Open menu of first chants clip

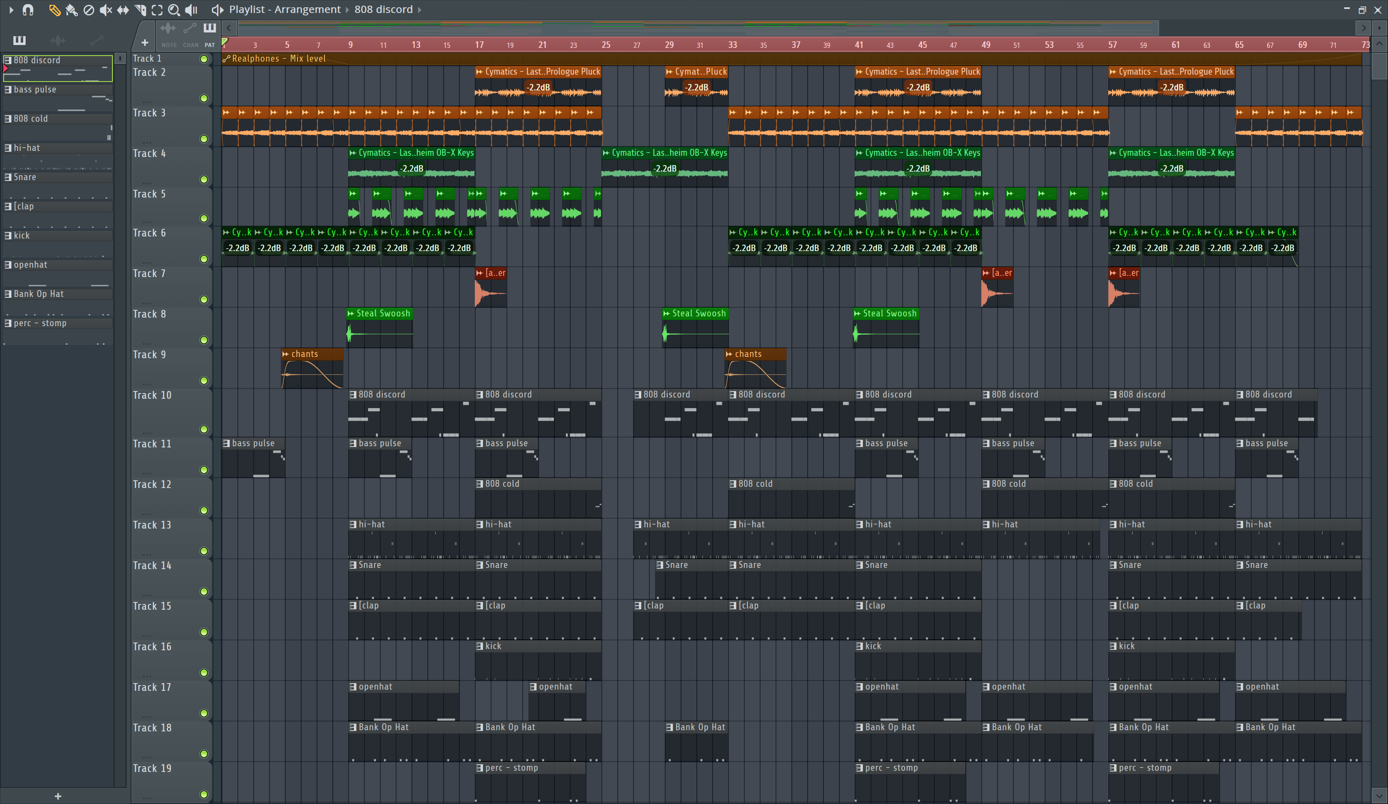click(285, 354)
